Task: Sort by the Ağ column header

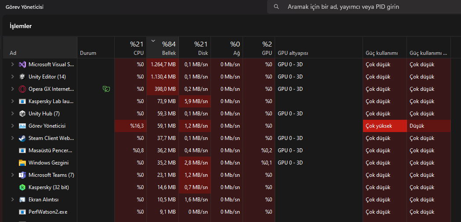Action: coord(227,47)
